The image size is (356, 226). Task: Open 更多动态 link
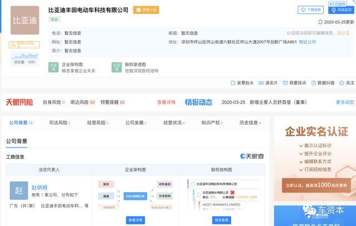pos(345,102)
